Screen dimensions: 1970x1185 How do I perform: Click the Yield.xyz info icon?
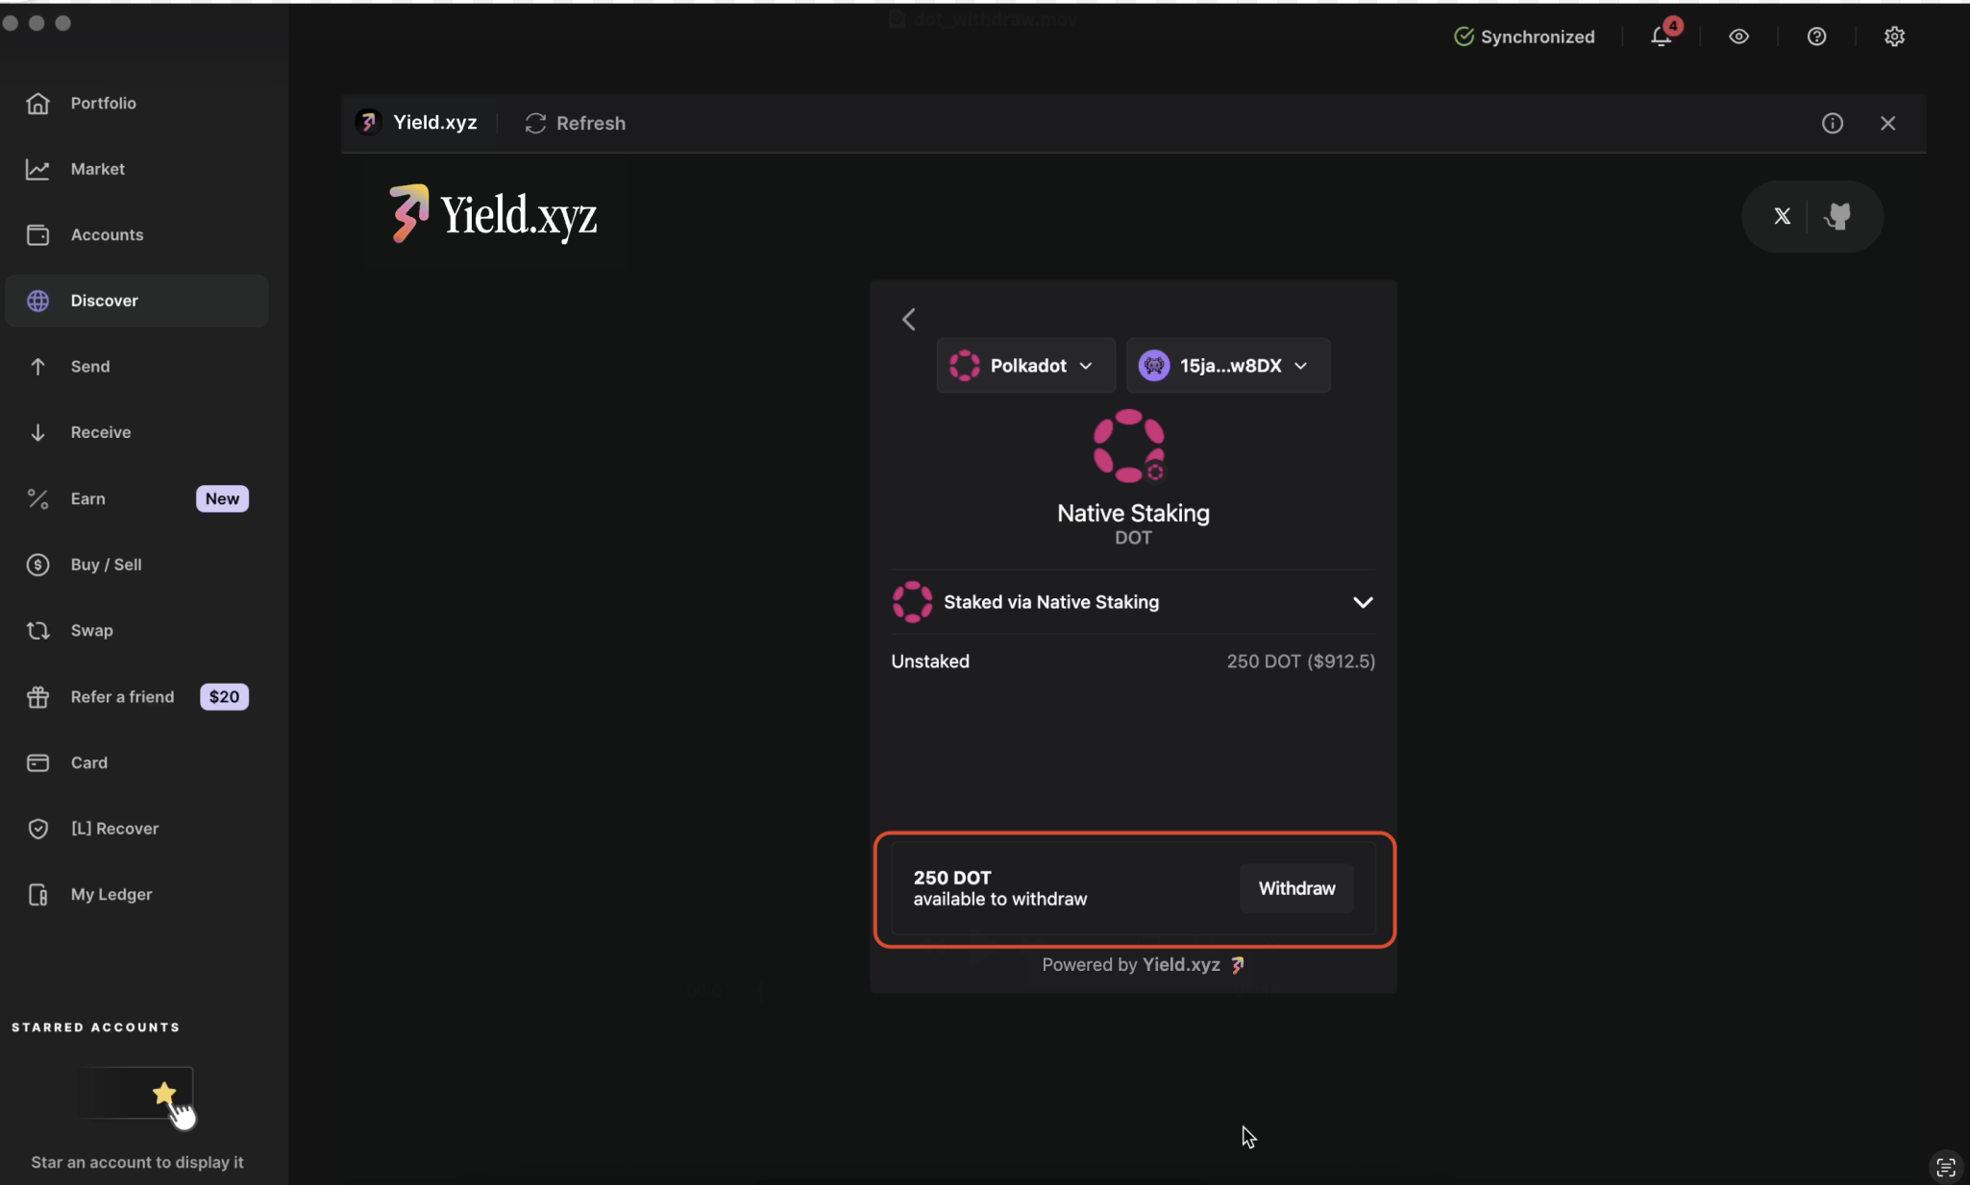tap(1832, 123)
